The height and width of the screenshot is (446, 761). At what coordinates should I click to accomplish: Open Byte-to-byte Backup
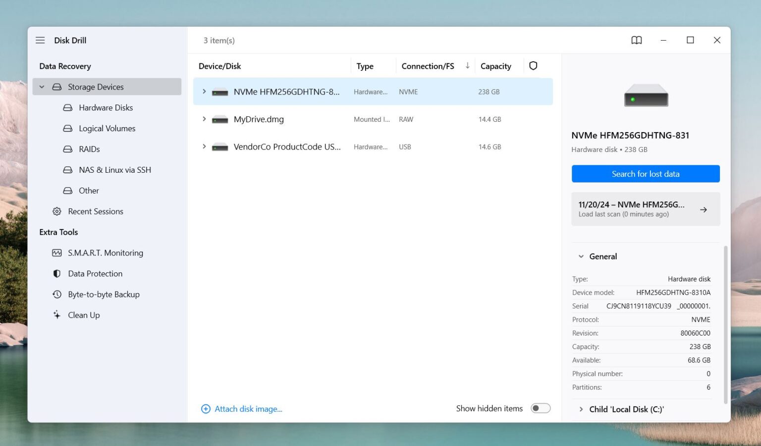(x=104, y=294)
